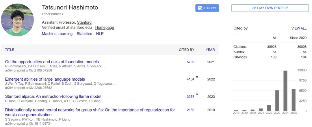Sort by the TITLE column header
Viewport: 312px width, 127px height.
coord(10,50)
